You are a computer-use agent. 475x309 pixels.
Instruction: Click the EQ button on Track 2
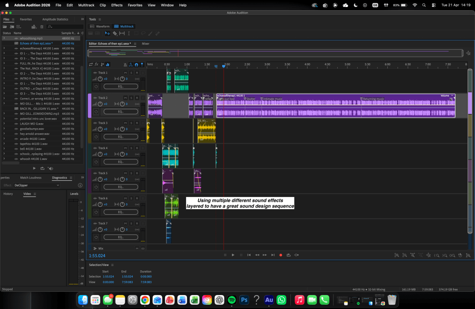[121, 112]
